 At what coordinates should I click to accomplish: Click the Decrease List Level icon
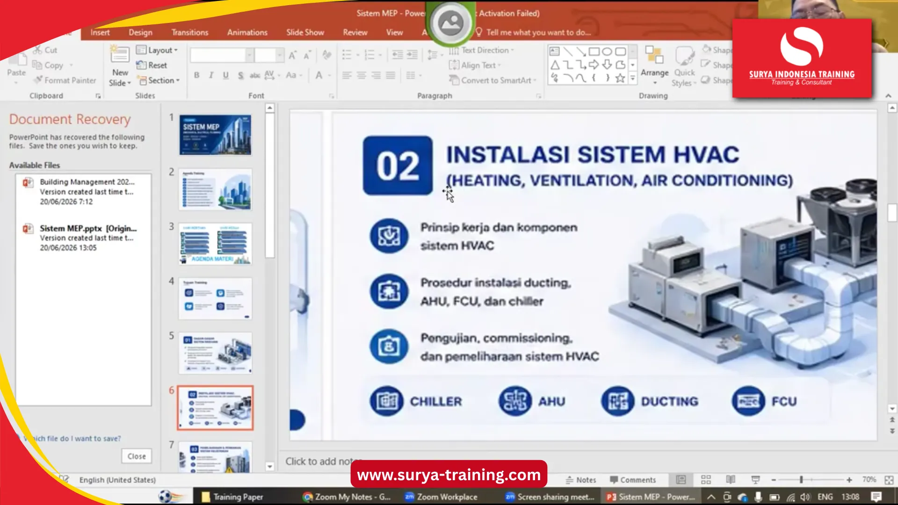397,55
